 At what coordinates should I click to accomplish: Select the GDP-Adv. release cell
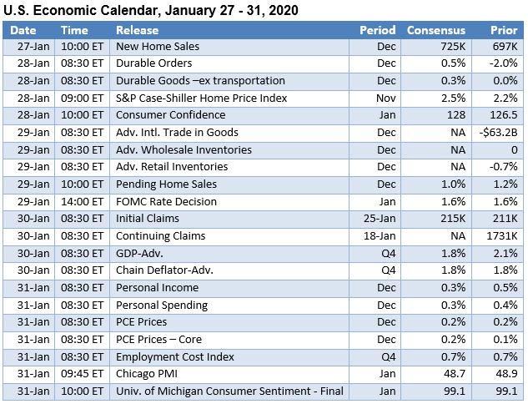(139, 253)
